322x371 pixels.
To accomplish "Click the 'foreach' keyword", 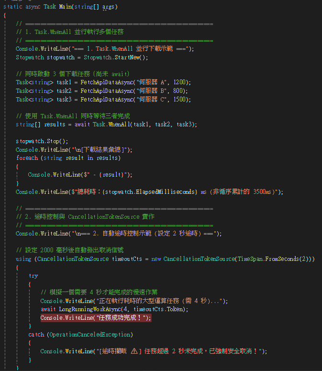I will (27, 158).
